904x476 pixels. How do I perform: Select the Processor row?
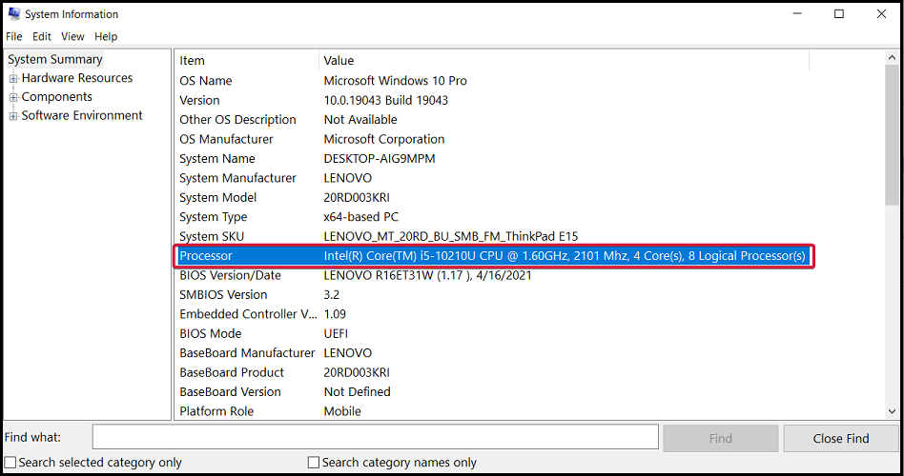pyautogui.click(x=494, y=255)
